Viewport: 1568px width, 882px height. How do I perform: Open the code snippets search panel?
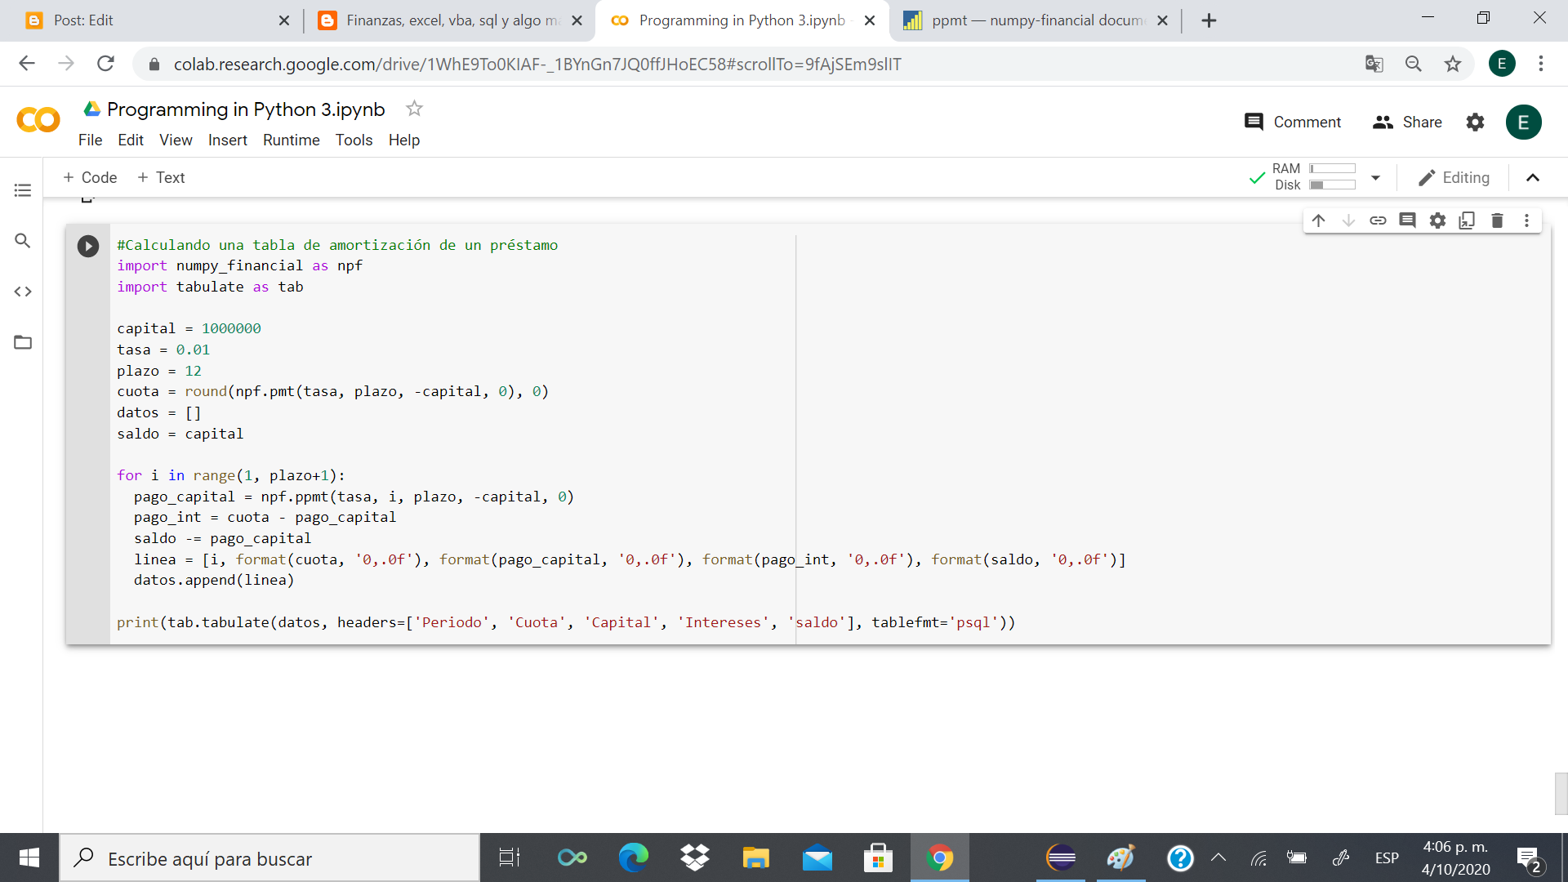[x=22, y=241]
